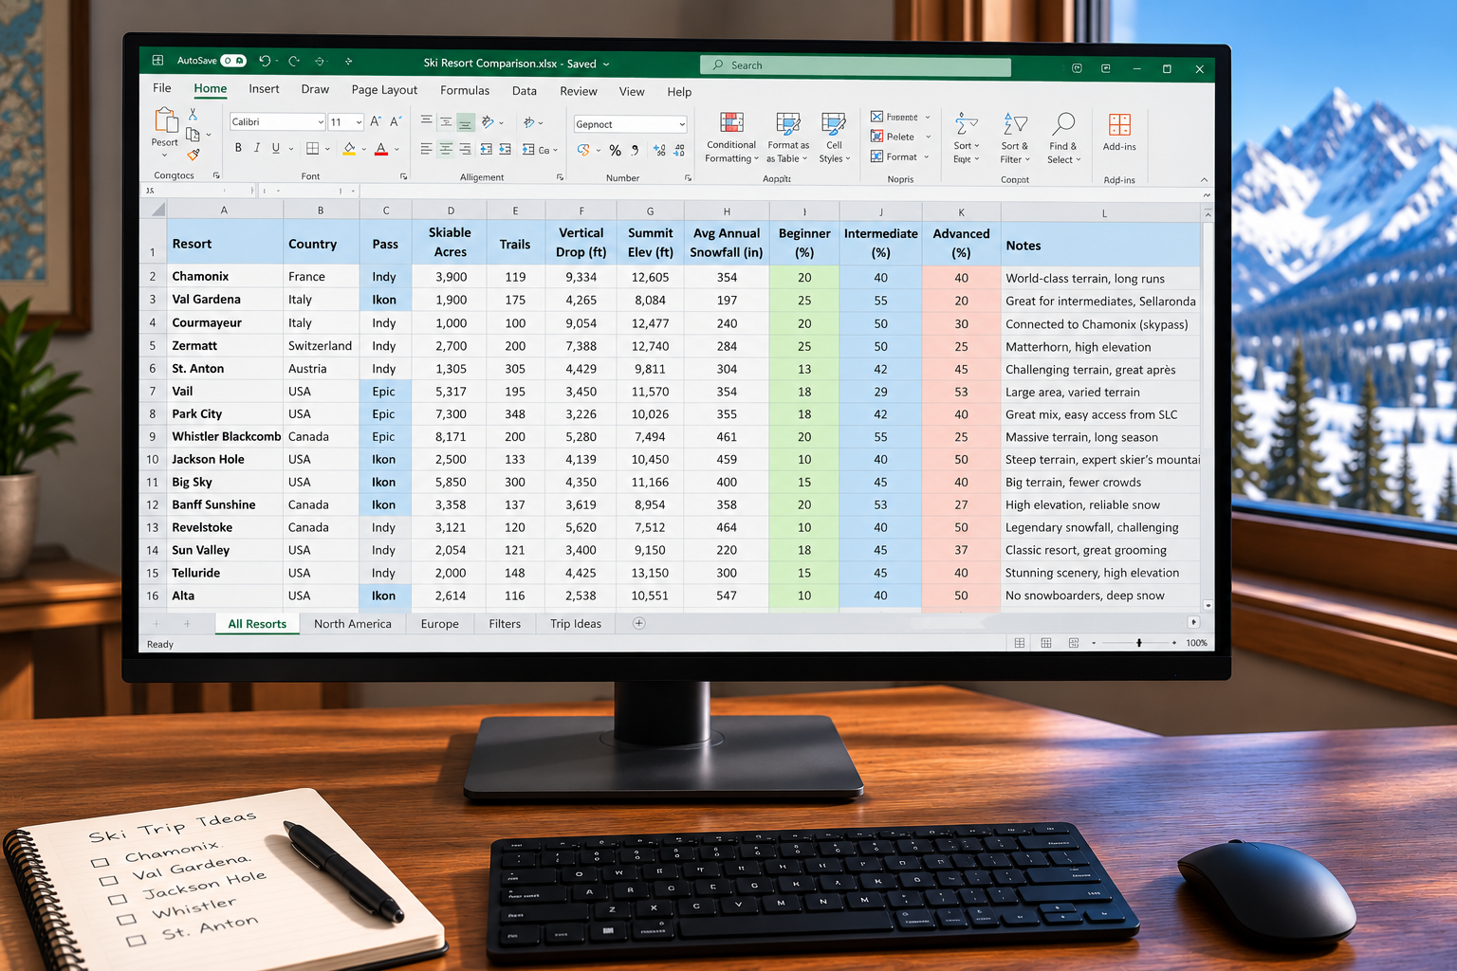Click the Align Right icon
The width and height of the screenshot is (1457, 971).
tap(465, 149)
